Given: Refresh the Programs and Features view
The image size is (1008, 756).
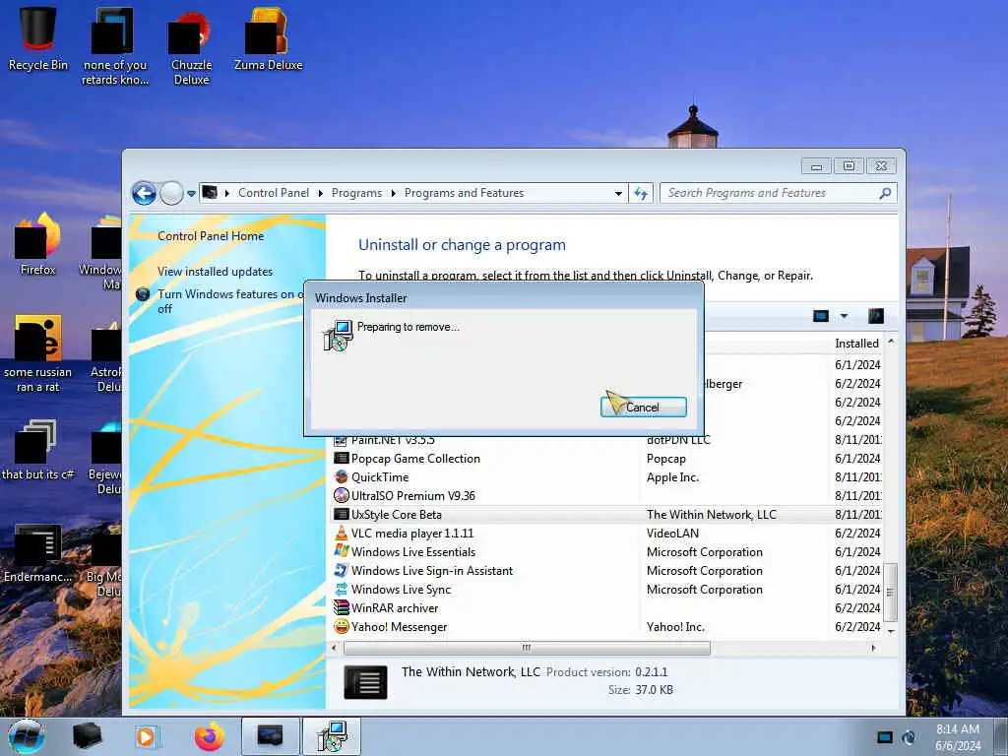Looking at the screenshot, I should (641, 194).
